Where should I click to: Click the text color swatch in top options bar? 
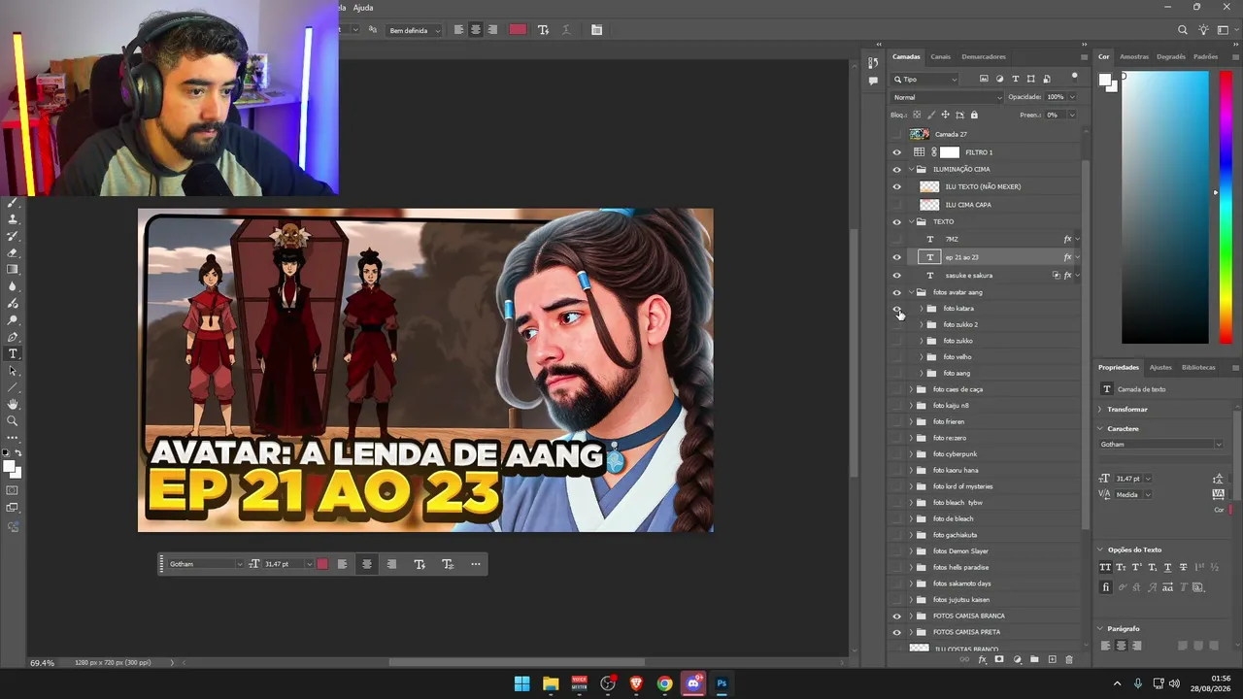pyautogui.click(x=518, y=30)
